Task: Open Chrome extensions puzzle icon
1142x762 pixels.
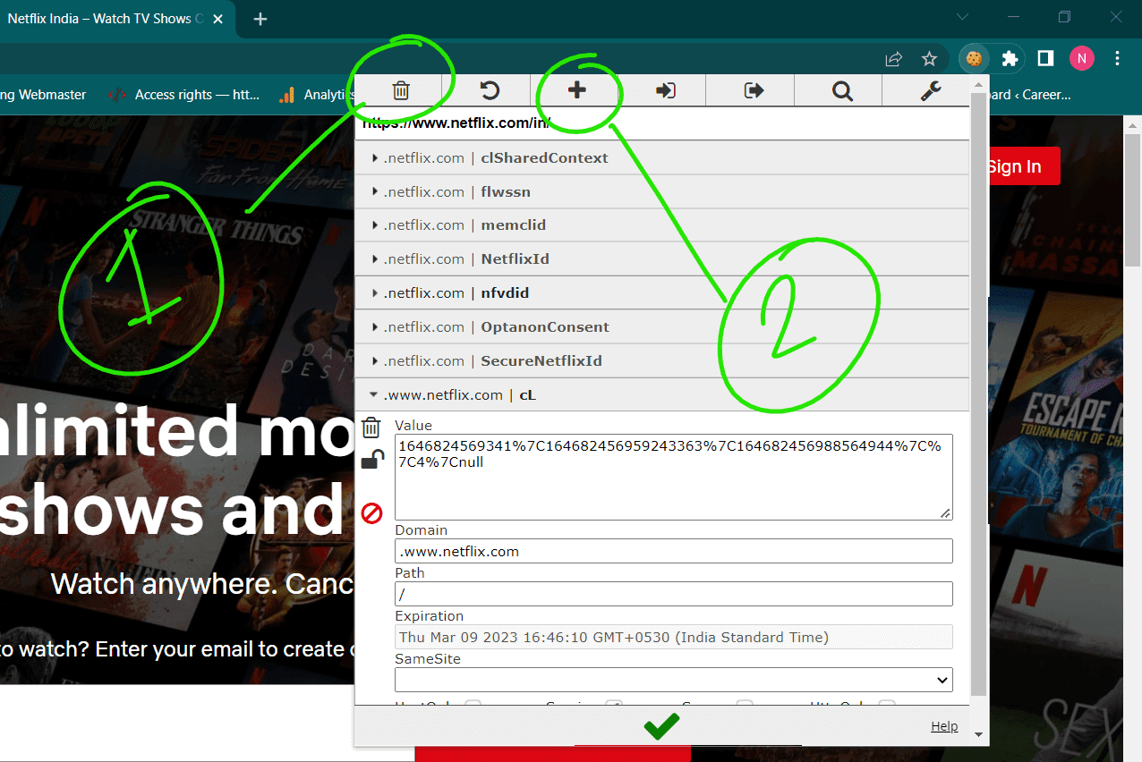Action: click(x=1010, y=59)
